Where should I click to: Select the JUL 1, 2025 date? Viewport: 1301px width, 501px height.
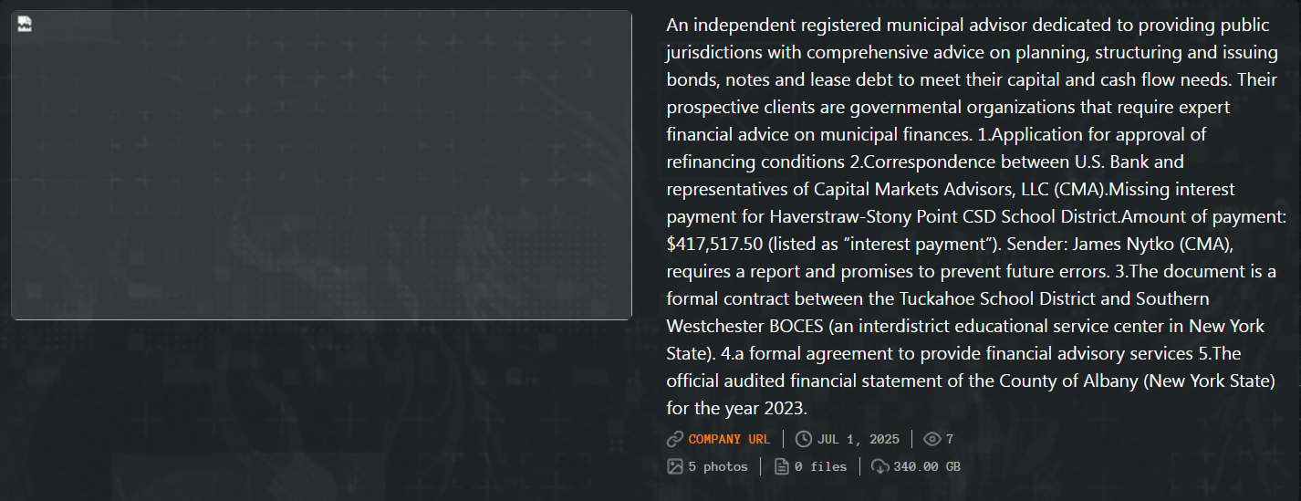(x=859, y=439)
